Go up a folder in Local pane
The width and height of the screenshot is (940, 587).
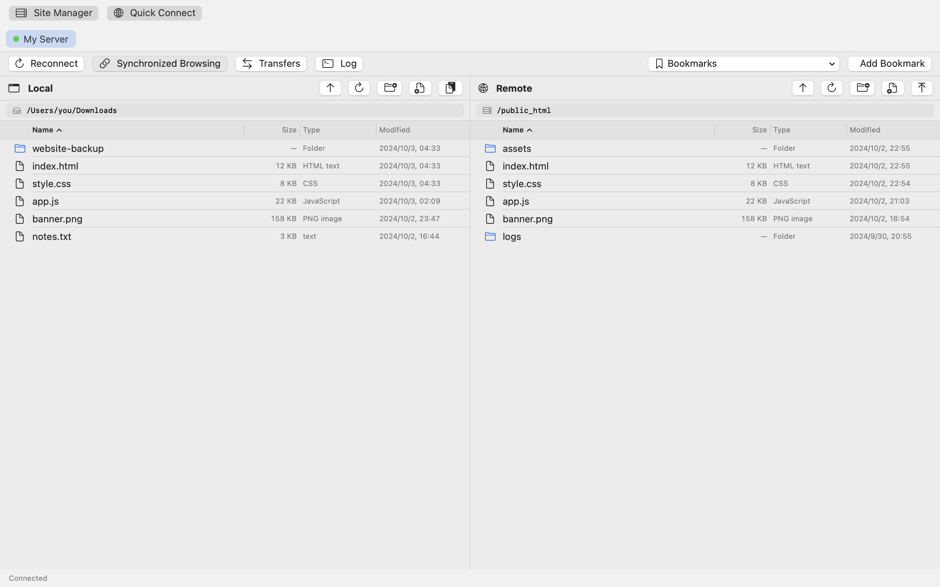click(330, 88)
